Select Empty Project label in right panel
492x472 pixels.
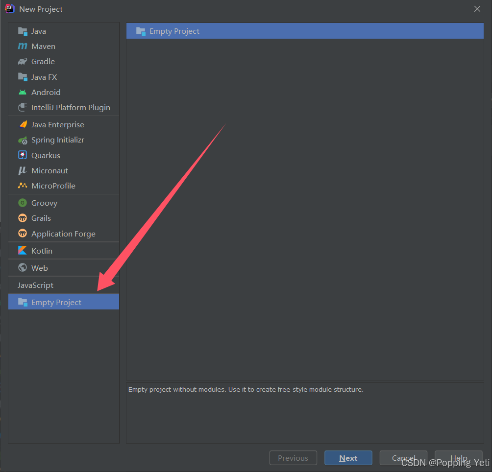(174, 31)
